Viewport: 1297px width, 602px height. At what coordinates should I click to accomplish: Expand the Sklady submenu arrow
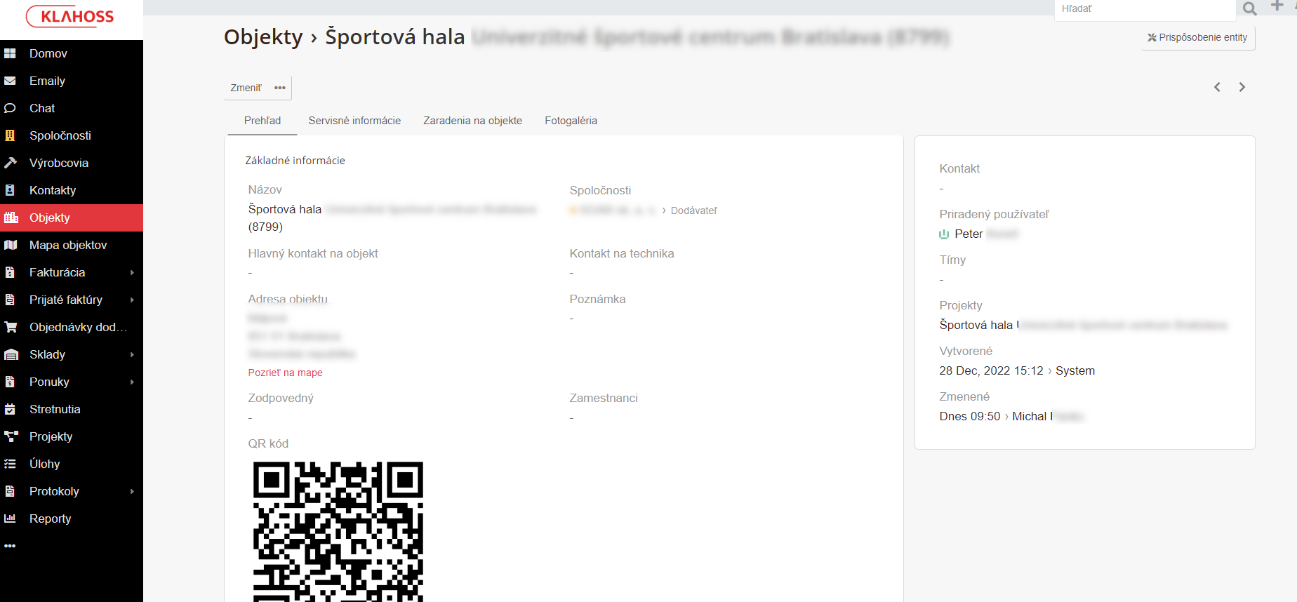pos(132,354)
